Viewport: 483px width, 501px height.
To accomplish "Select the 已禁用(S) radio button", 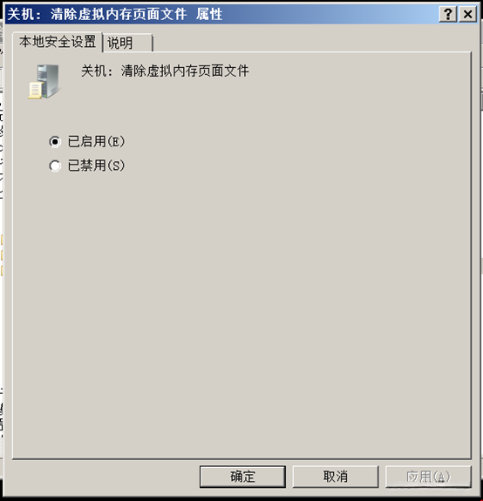I will click(55, 166).
